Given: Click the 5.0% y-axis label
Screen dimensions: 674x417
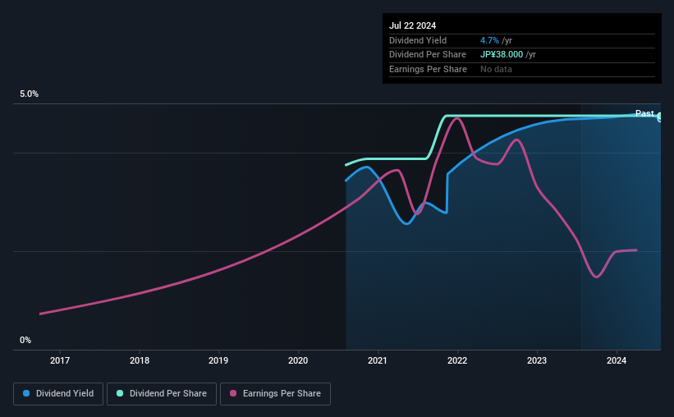Looking at the screenshot, I should click(x=30, y=94).
